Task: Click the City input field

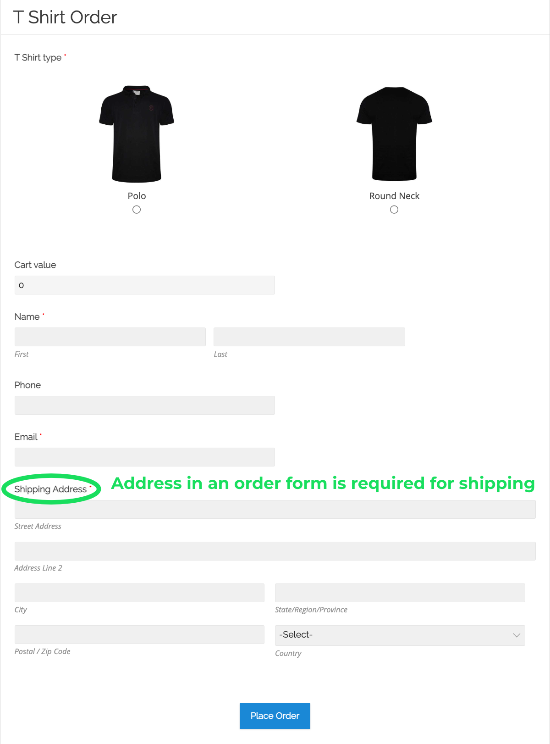Action: tap(139, 593)
